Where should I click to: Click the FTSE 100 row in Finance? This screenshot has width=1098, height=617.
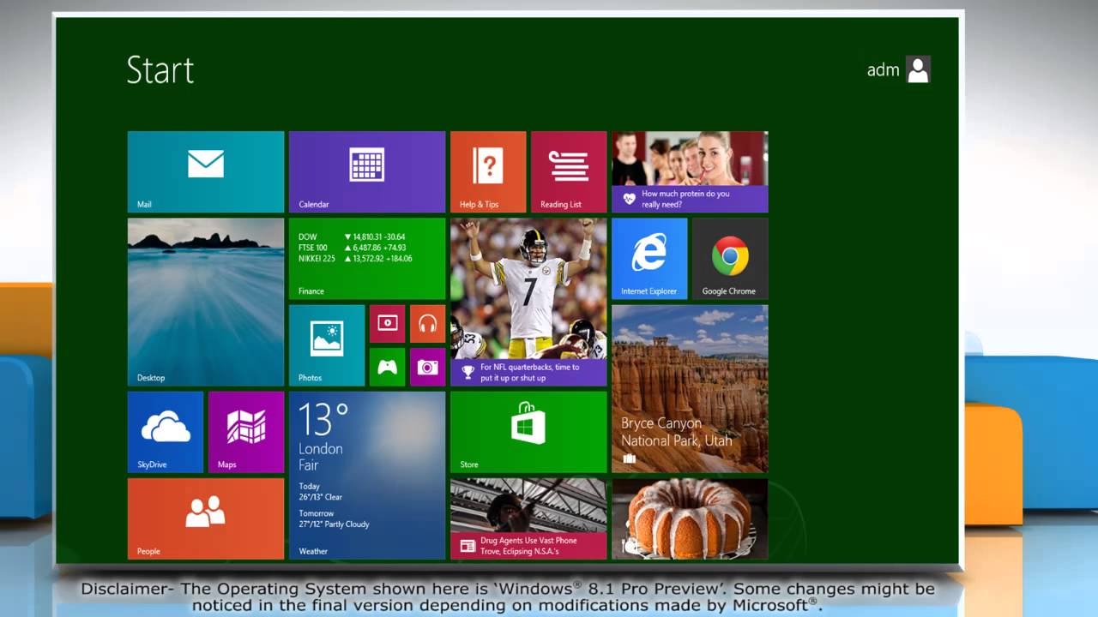click(352, 248)
